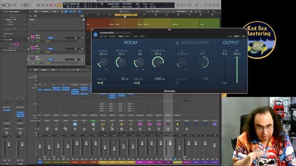Open the tracks area Functions menu
This screenshot has height=166, width=296.
click(45, 12)
